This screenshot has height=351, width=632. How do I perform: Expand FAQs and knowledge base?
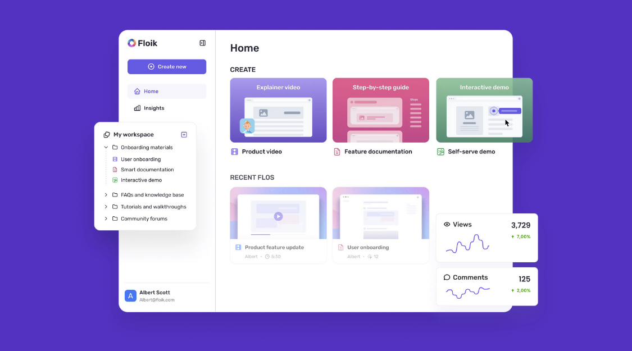coord(107,194)
